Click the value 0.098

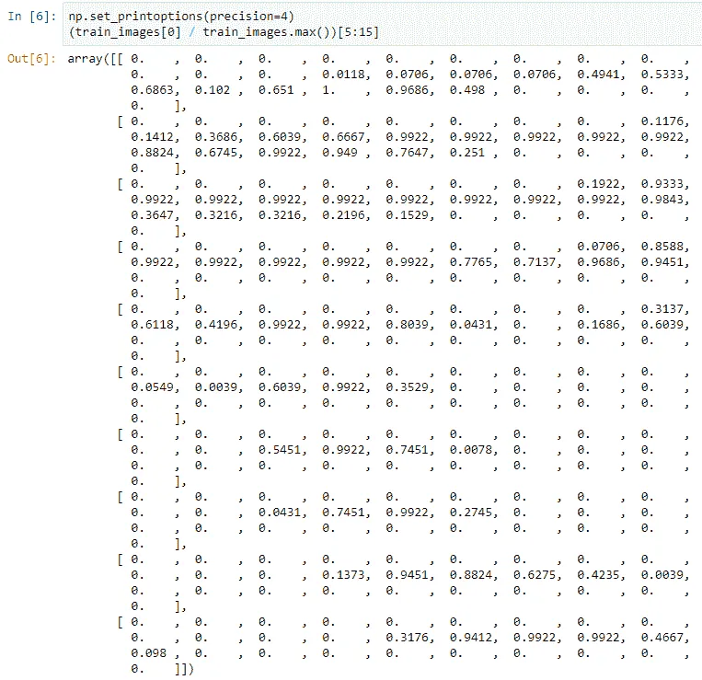(x=148, y=653)
